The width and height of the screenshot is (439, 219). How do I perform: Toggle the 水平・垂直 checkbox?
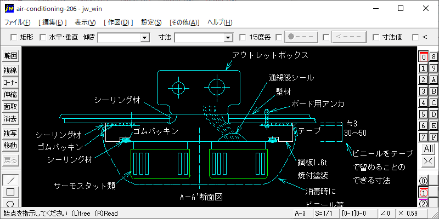click(x=43, y=37)
